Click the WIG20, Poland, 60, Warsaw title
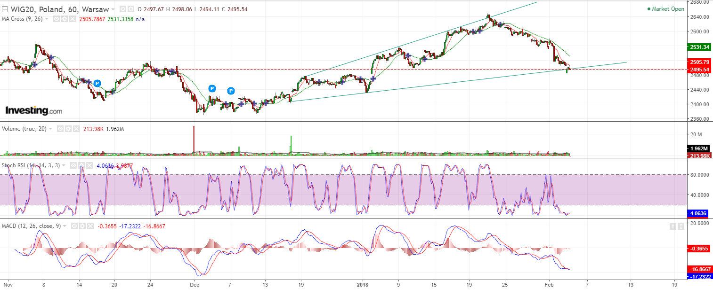This screenshot has width=713, height=296. (60, 9)
